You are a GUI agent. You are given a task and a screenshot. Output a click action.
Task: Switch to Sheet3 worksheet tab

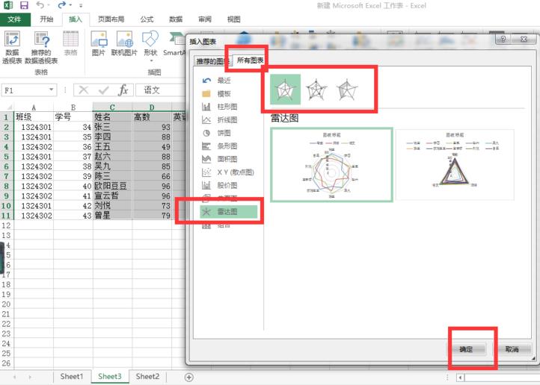(x=110, y=376)
